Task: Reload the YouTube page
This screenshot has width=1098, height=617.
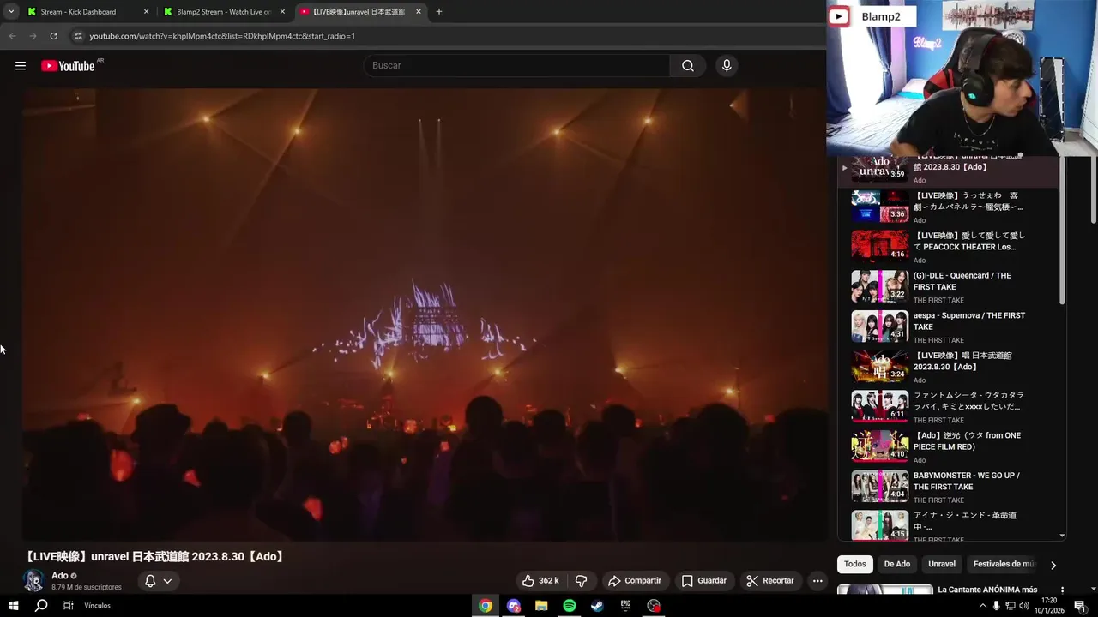Action: pyautogui.click(x=53, y=36)
